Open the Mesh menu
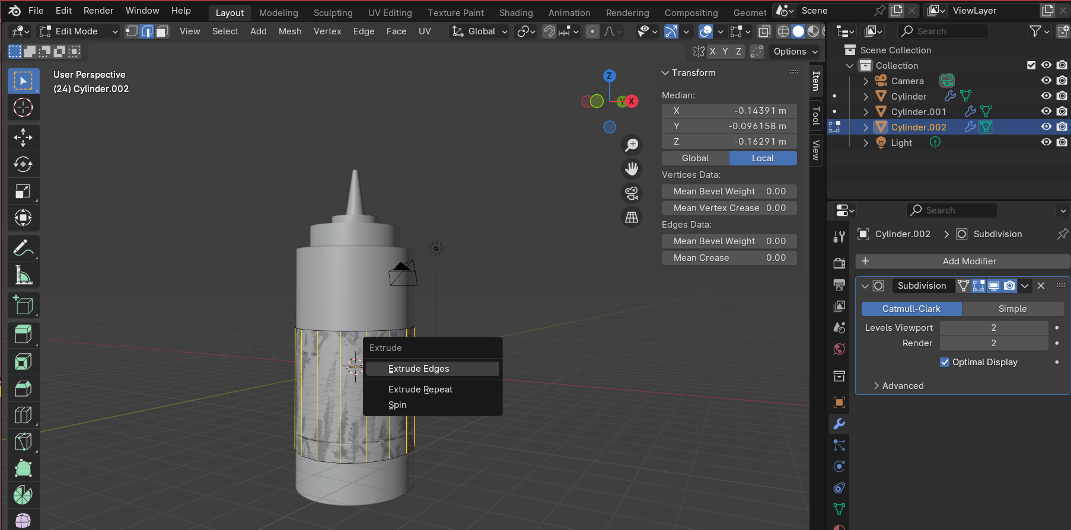Viewport: 1071px width, 530px height. (x=290, y=31)
